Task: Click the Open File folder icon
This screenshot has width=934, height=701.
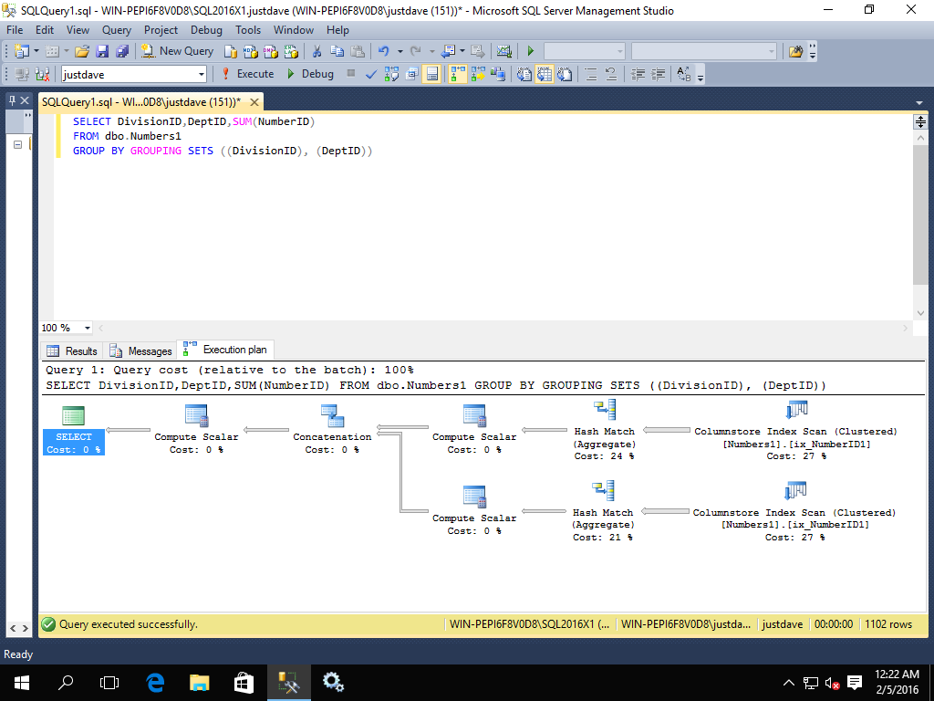Action: click(82, 51)
